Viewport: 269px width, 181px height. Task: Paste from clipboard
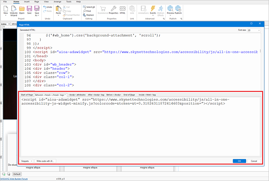[x=58, y=10]
